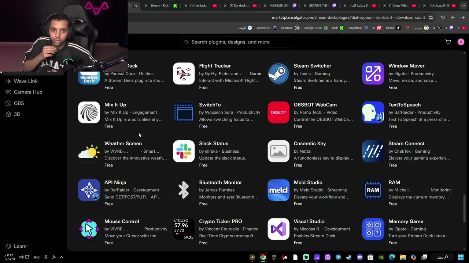
Task: Open Steam from the taskbar
Action: (349, 257)
